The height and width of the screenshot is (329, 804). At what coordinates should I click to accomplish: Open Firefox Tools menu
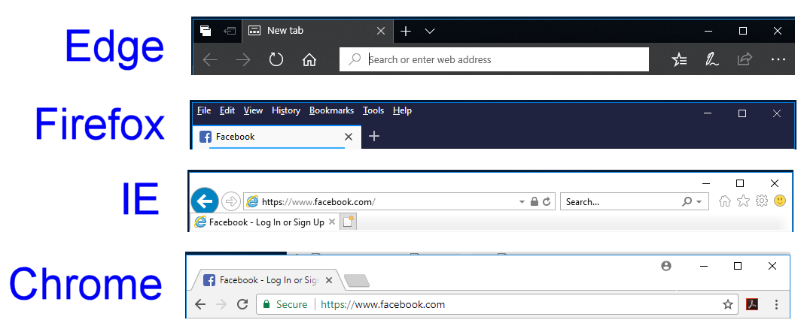(373, 110)
